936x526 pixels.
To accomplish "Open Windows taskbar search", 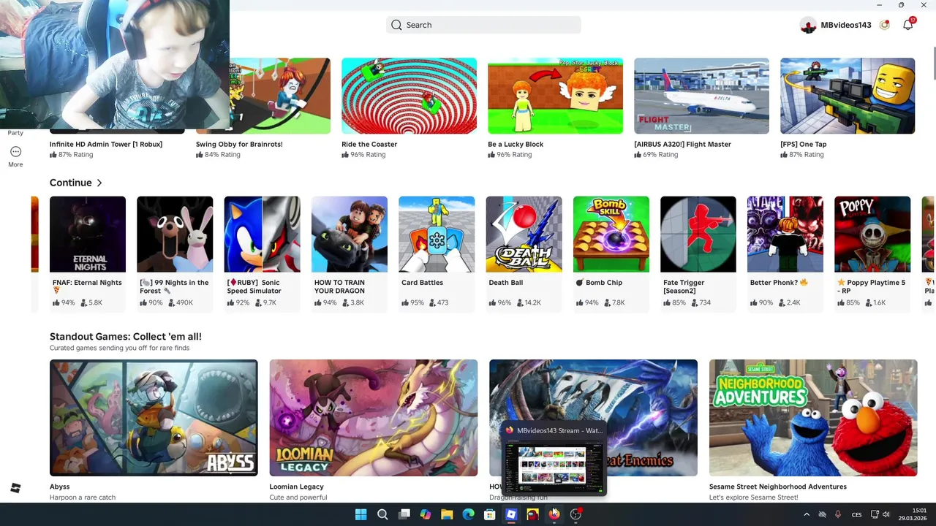I will [x=382, y=514].
